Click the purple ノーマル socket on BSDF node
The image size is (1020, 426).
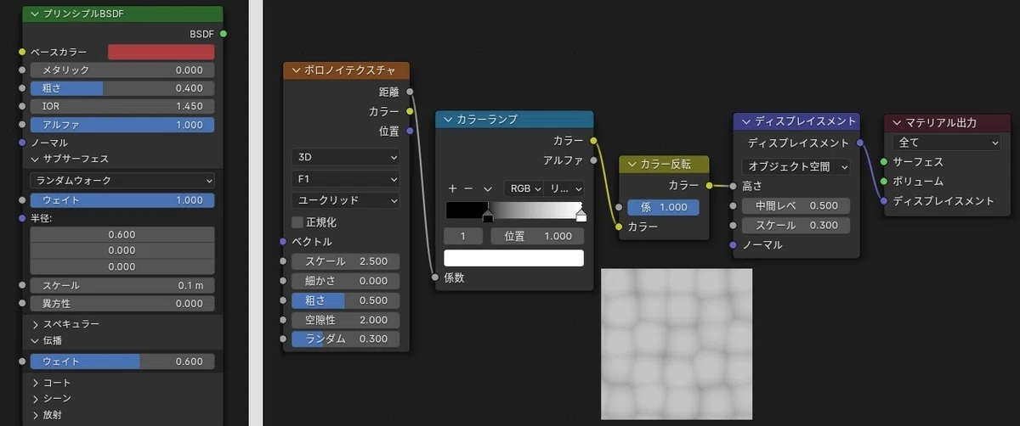click(22, 143)
